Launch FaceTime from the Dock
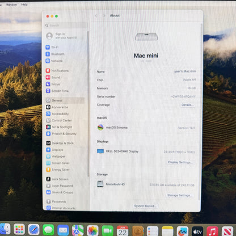The image size is (236, 236). pyautogui.click(x=108, y=231)
